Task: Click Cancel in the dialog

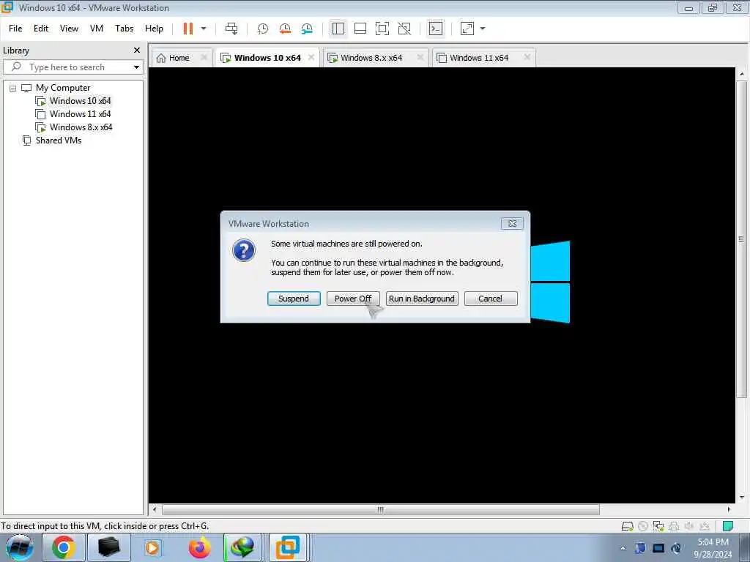Action: tap(491, 299)
